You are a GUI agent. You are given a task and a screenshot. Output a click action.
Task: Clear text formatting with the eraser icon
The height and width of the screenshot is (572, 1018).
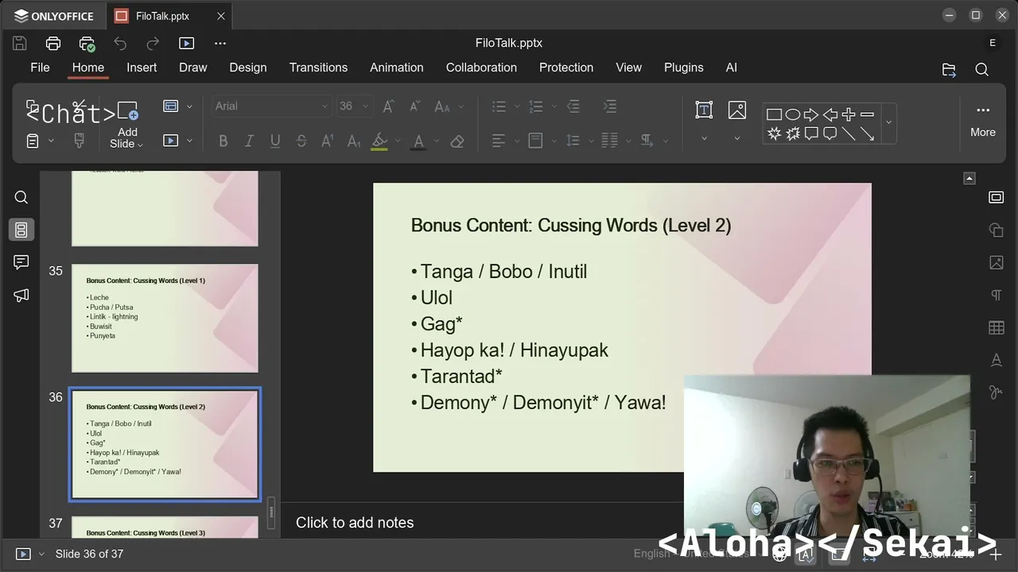click(457, 141)
